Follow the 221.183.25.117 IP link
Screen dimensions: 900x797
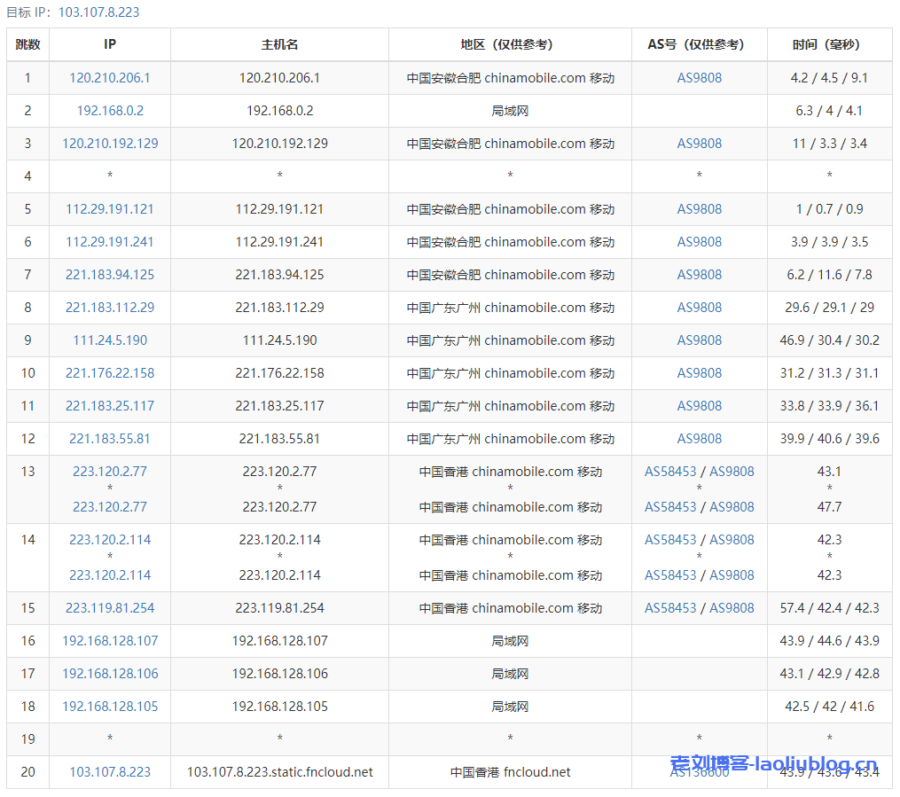click(110, 406)
